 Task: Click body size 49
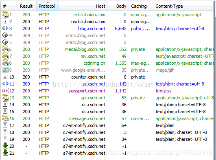(124, 56)
